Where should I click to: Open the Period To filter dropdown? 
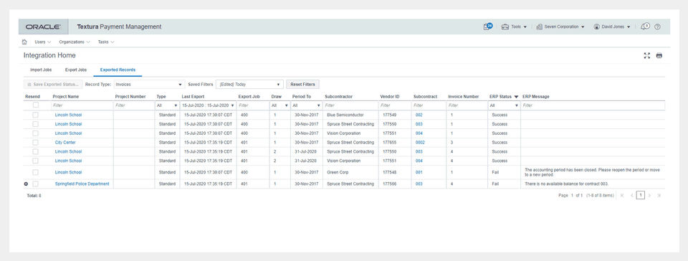pos(306,105)
